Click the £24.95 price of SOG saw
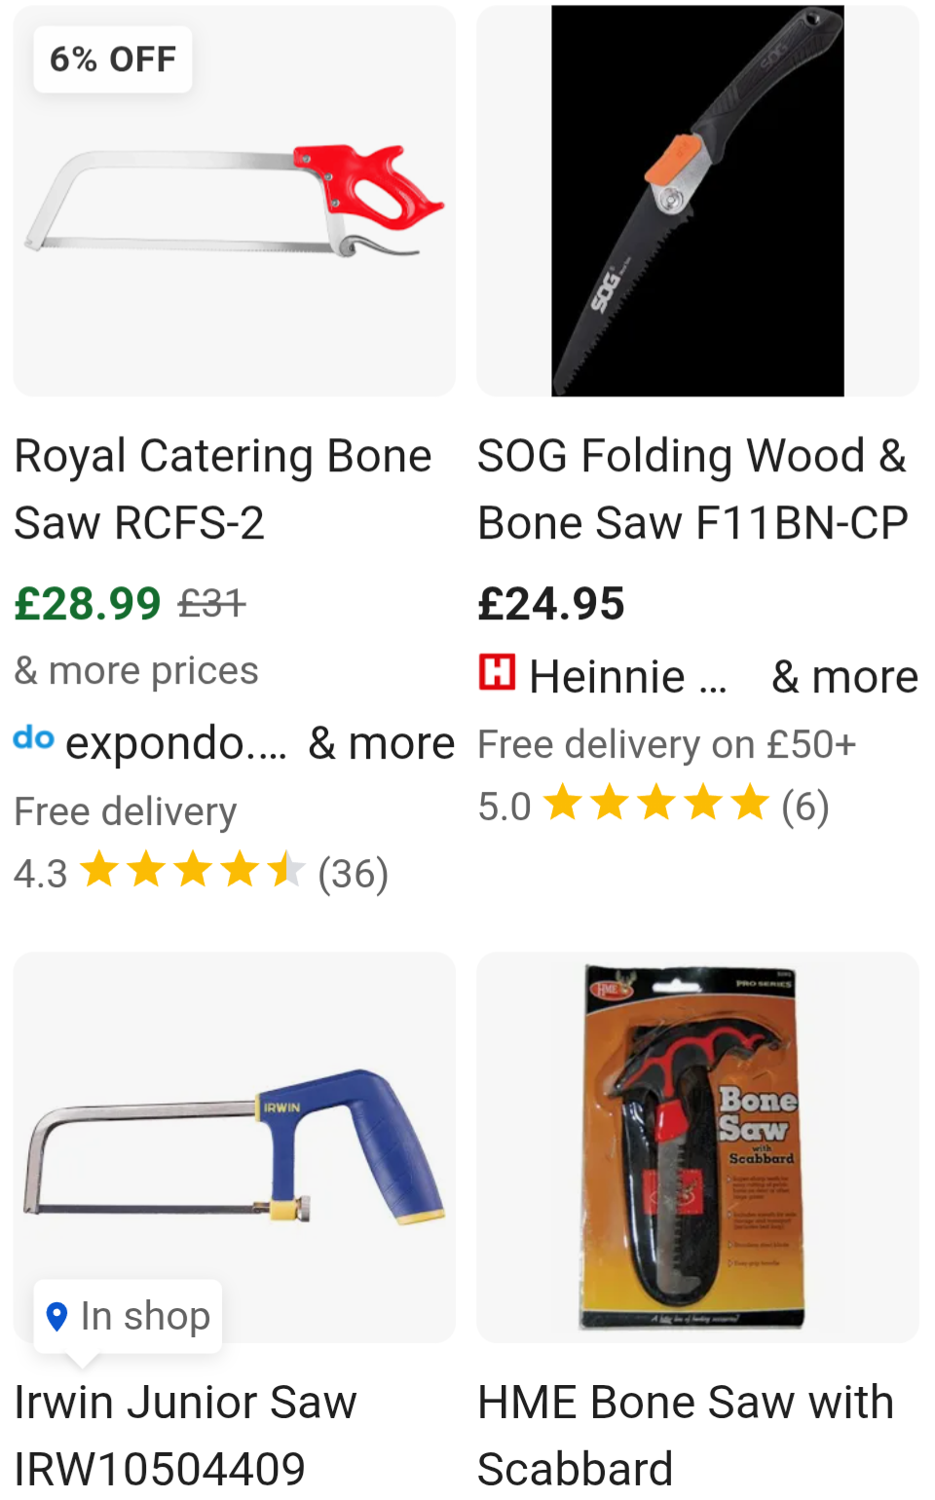Screen dimensions: 935x1500 [x=551, y=604]
